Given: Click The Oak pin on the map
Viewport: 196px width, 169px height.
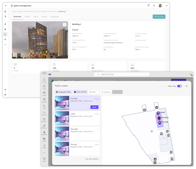Looking at the screenshot, I should [x=160, y=123].
